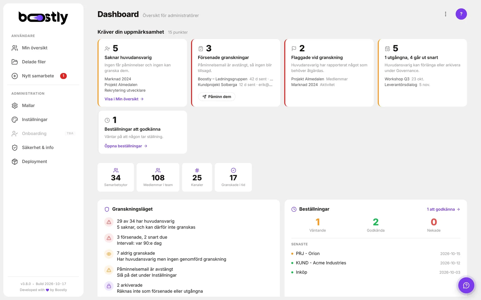Select the 25 Kanaler stat tile
Viewport: 481px width, 300px height.
197,177
